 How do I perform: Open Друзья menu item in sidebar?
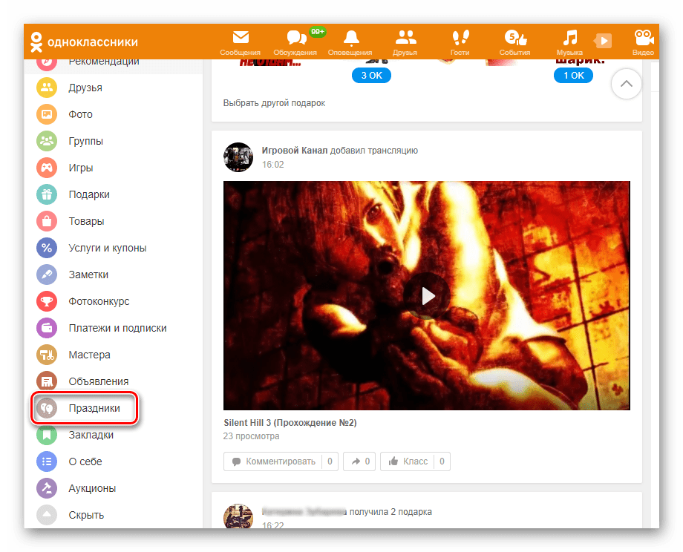click(85, 88)
